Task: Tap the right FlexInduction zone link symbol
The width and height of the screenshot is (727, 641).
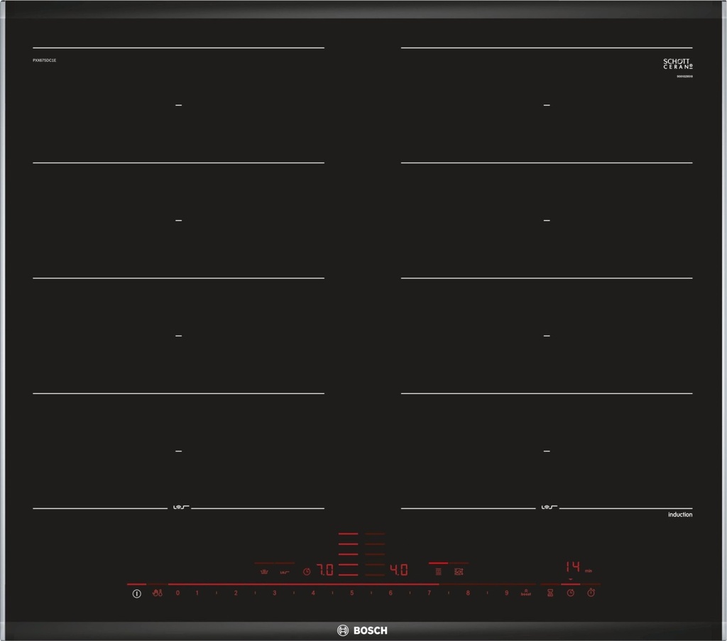Action: pos(547,508)
